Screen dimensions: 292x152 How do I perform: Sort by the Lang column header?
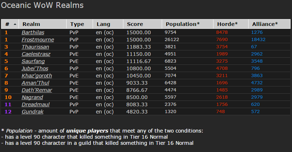tap(108, 24)
